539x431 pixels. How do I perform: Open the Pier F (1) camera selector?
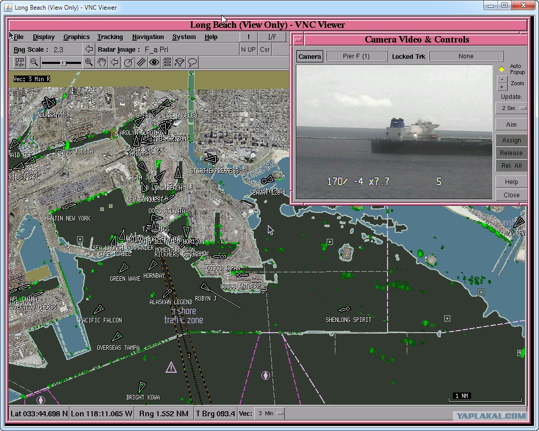(356, 56)
